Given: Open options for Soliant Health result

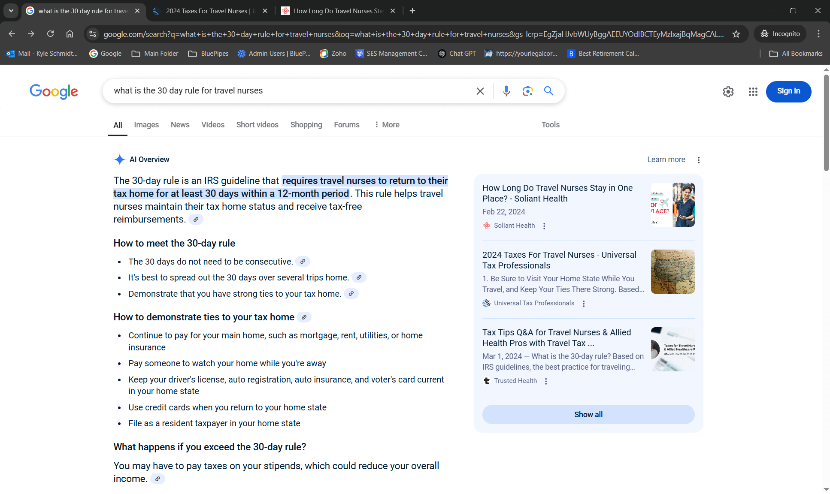Looking at the screenshot, I should tap(544, 226).
